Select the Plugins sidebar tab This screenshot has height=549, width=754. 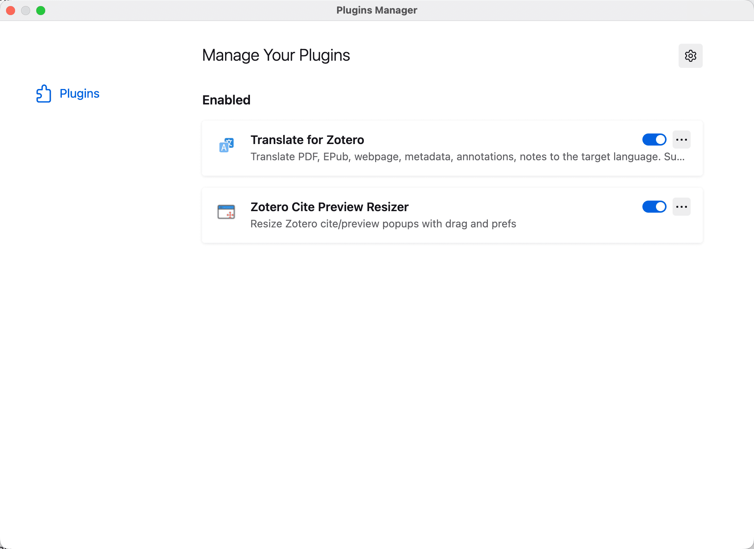pos(79,94)
